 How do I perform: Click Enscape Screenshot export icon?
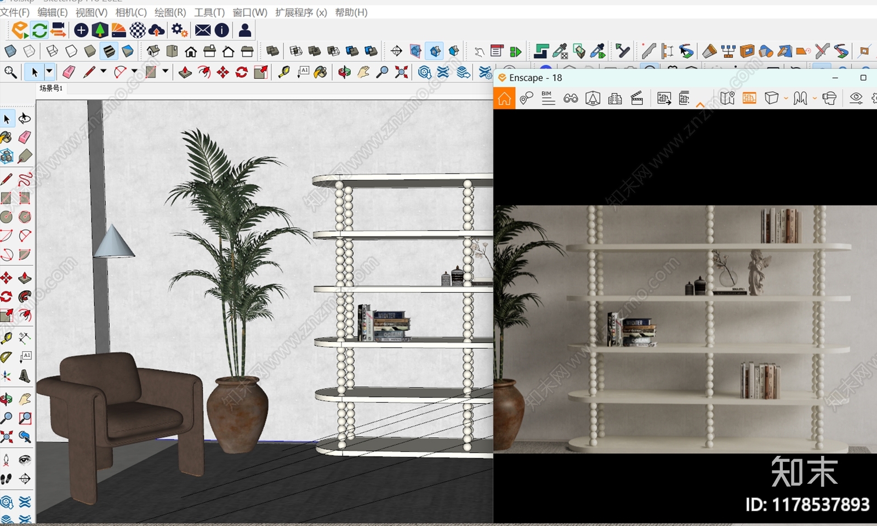coord(664,99)
